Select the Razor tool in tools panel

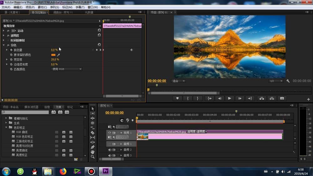click(x=92, y=133)
